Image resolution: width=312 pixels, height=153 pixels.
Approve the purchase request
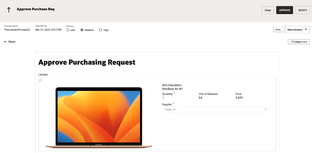[x=285, y=10]
